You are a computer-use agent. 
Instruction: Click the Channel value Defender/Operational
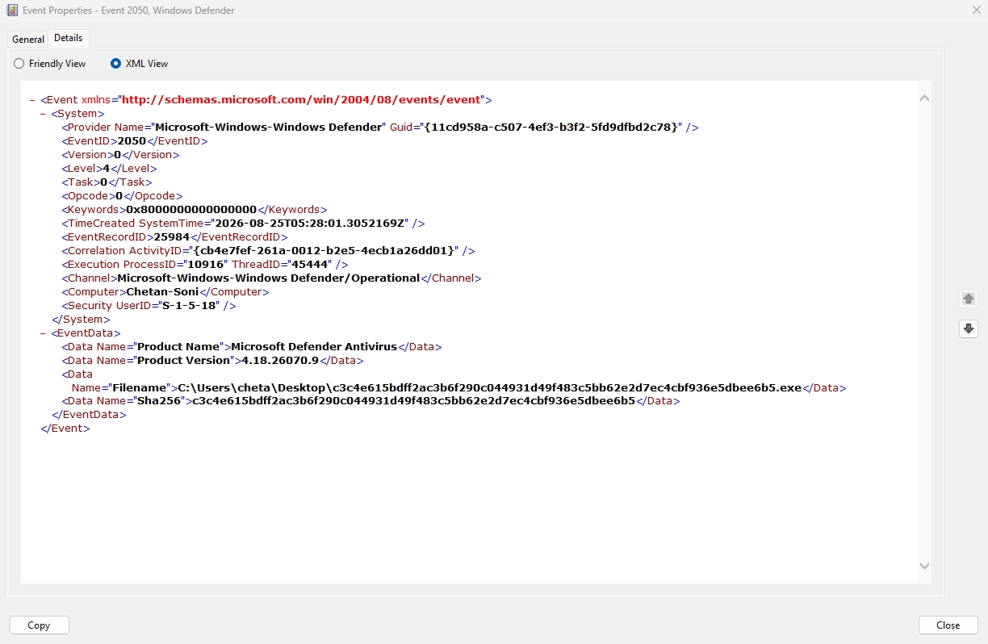coord(269,278)
